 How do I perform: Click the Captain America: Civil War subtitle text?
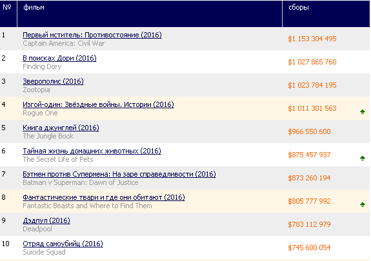pos(64,43)
